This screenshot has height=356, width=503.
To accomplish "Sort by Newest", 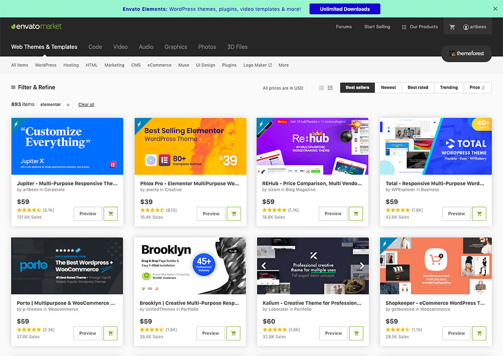I will pyautogui.click(x=388, y=88).
